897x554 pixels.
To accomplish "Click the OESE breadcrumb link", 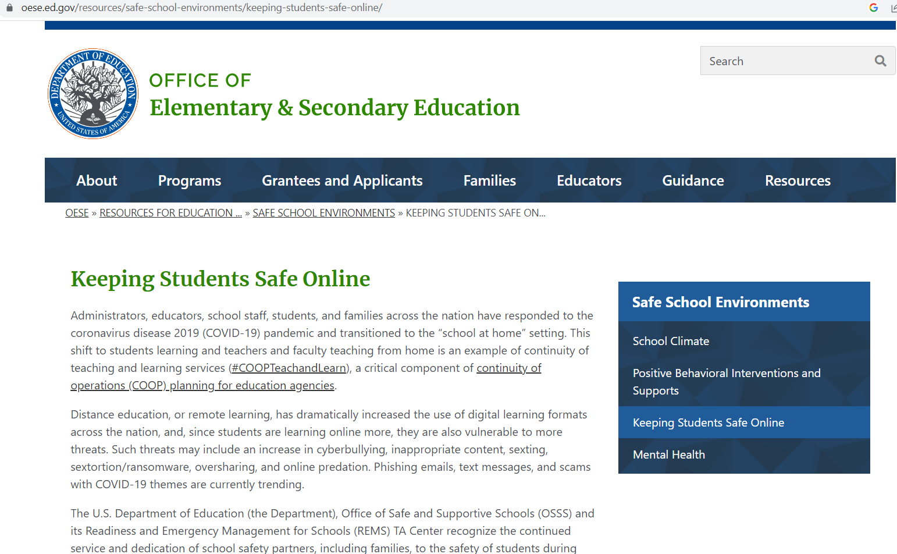I will point(77,213).
